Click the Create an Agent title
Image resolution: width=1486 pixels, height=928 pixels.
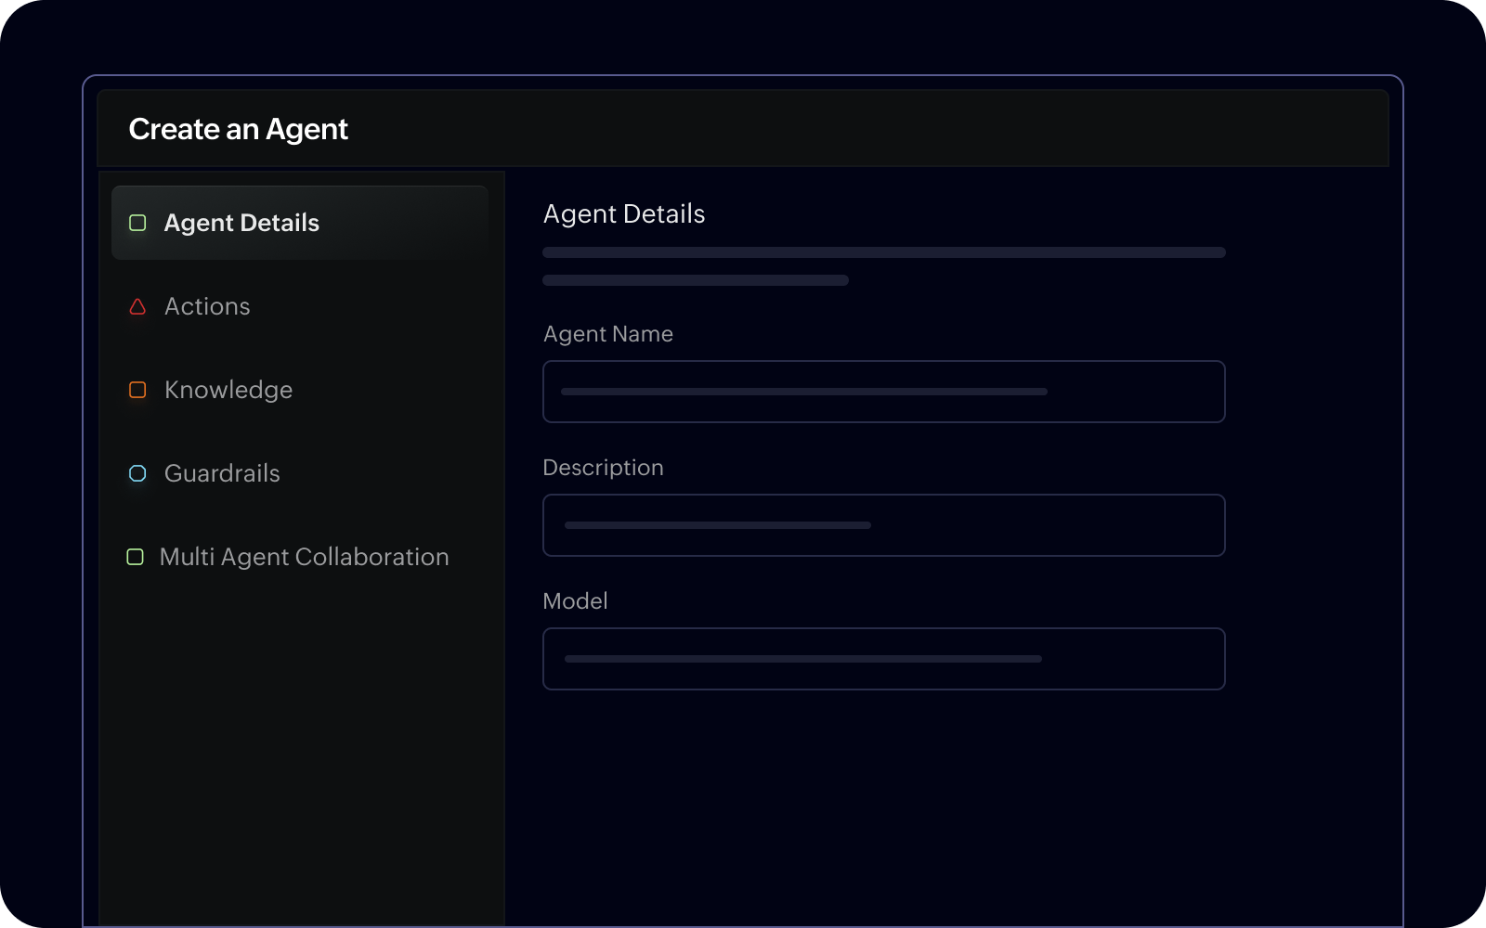pyautogui.click(x=239, y=129)
